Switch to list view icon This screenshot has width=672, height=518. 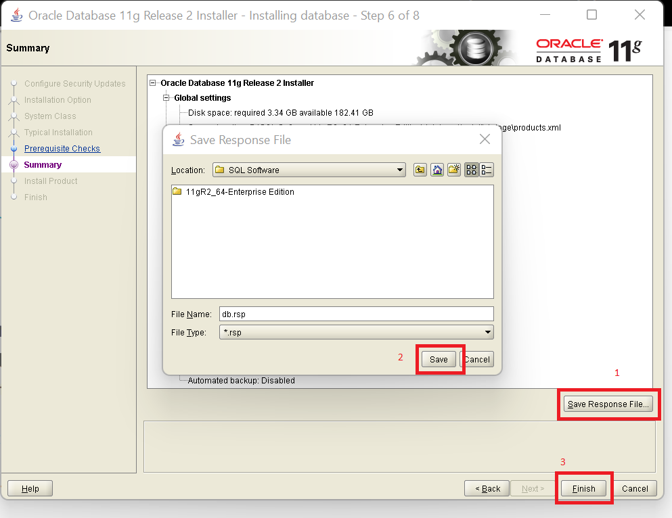tap(472, 170)
